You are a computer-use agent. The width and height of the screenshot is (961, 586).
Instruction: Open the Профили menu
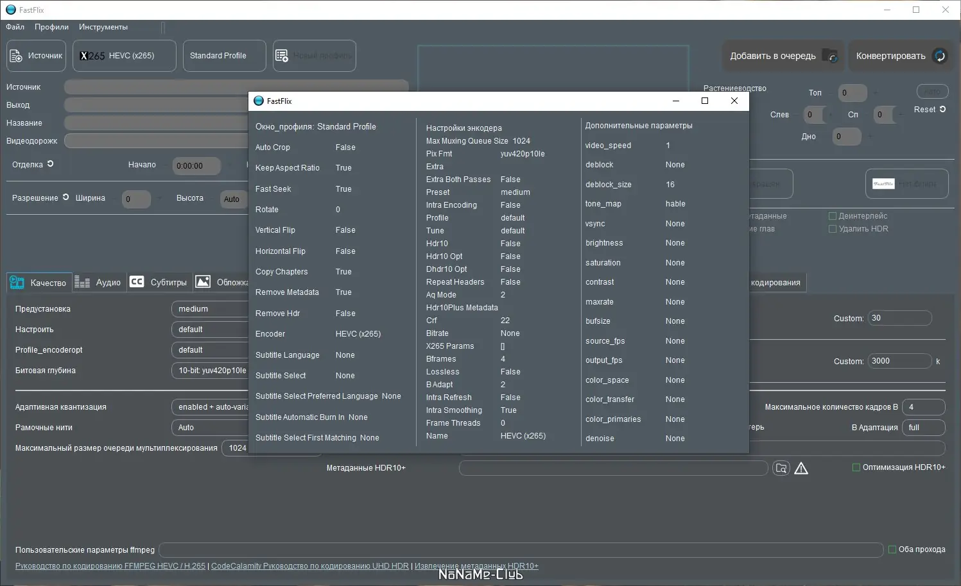point(51,27)
